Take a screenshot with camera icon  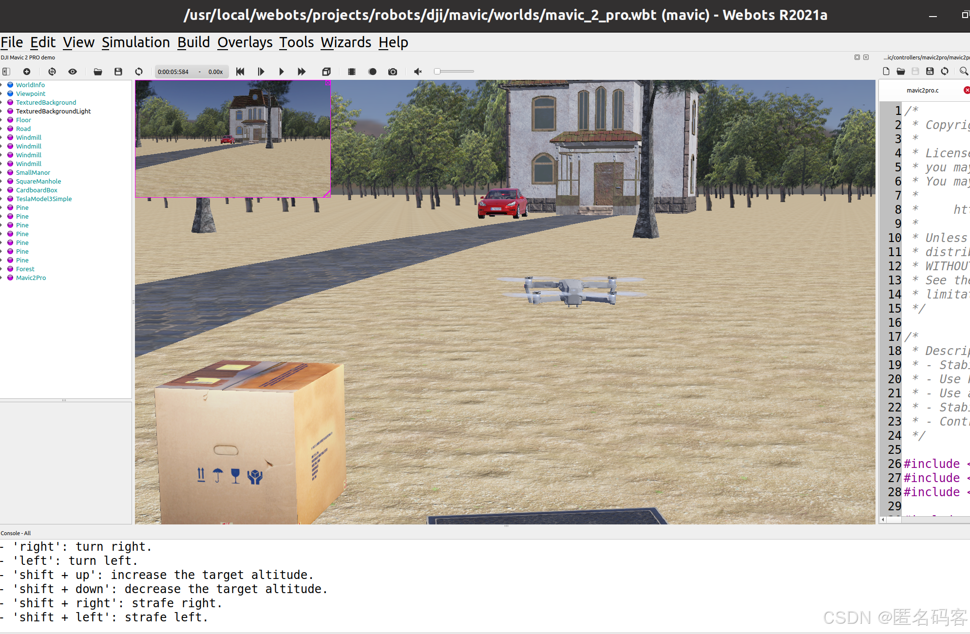[393, 72]
